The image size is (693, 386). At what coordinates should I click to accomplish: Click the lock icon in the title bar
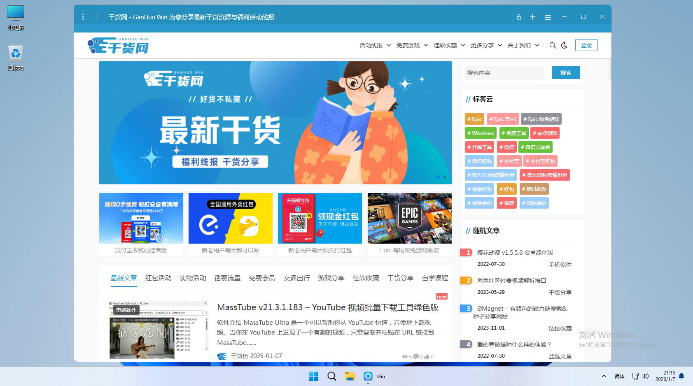coord(519,17)
